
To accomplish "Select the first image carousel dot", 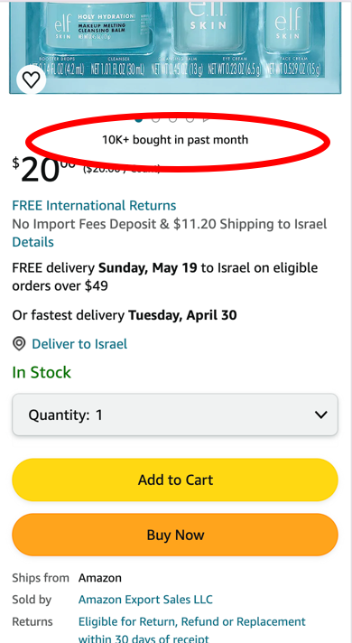I will [138, 119].
